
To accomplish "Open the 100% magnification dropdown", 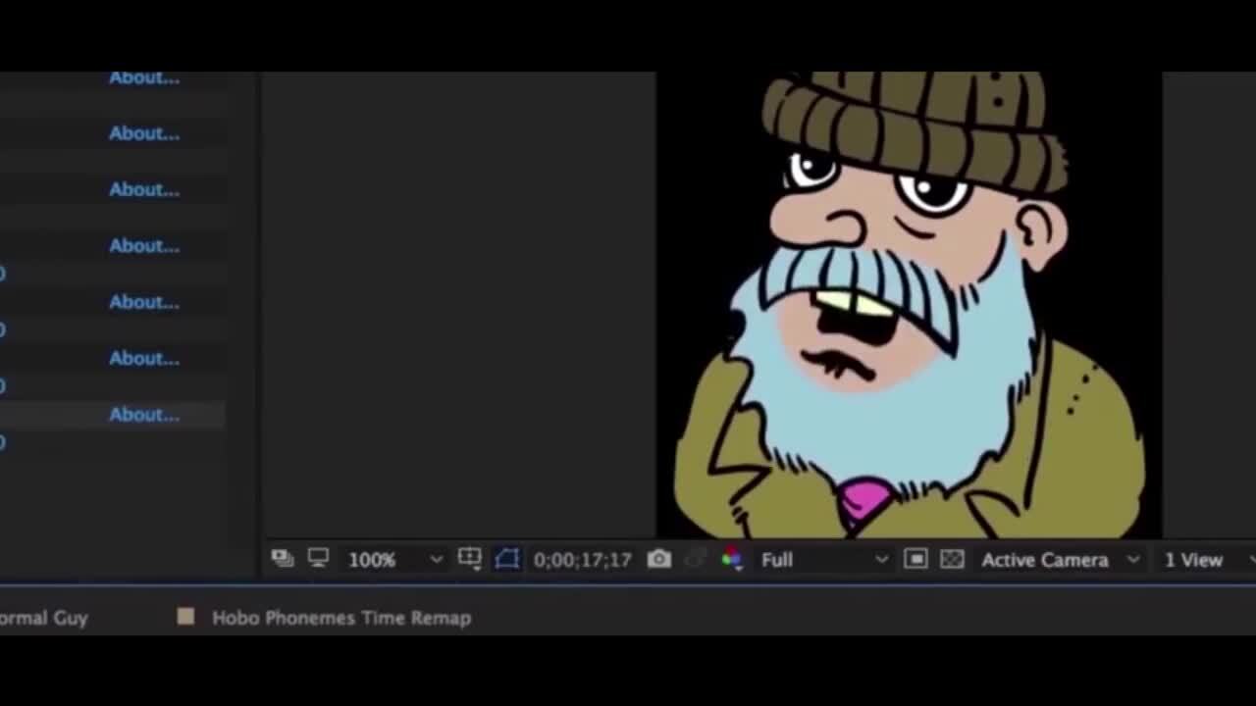I will 394,560.
